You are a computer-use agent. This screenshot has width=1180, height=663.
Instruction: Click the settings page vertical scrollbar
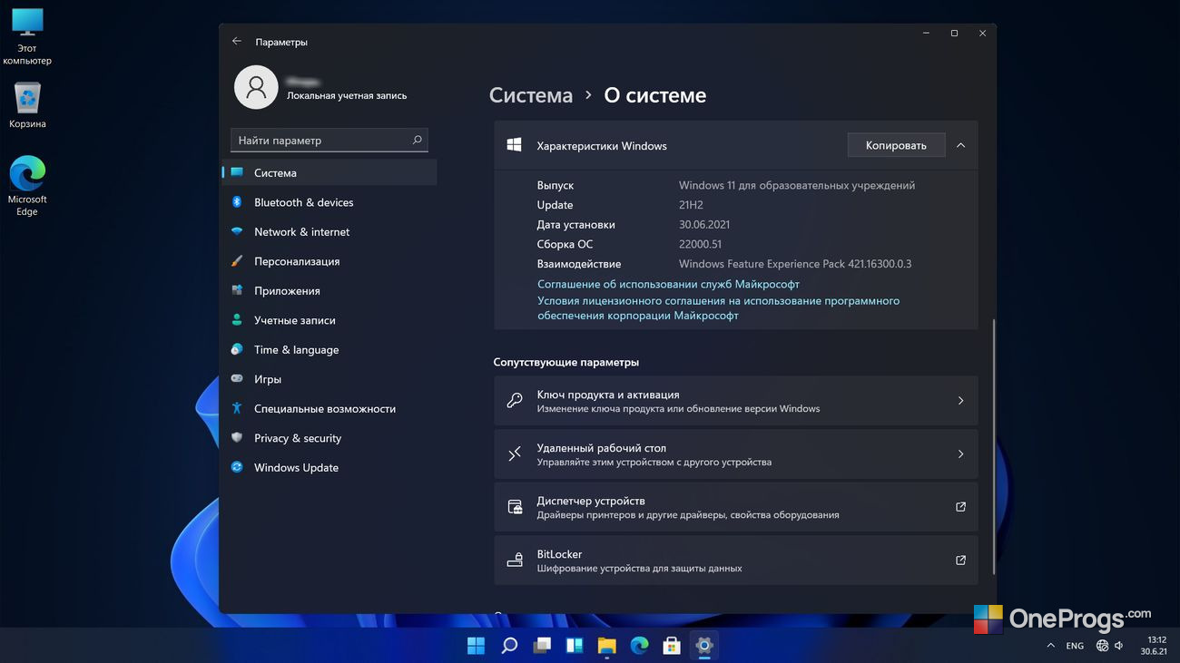coord(994,445)
